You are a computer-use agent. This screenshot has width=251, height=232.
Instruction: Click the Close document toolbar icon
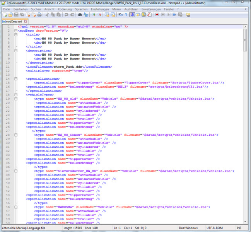28,15
